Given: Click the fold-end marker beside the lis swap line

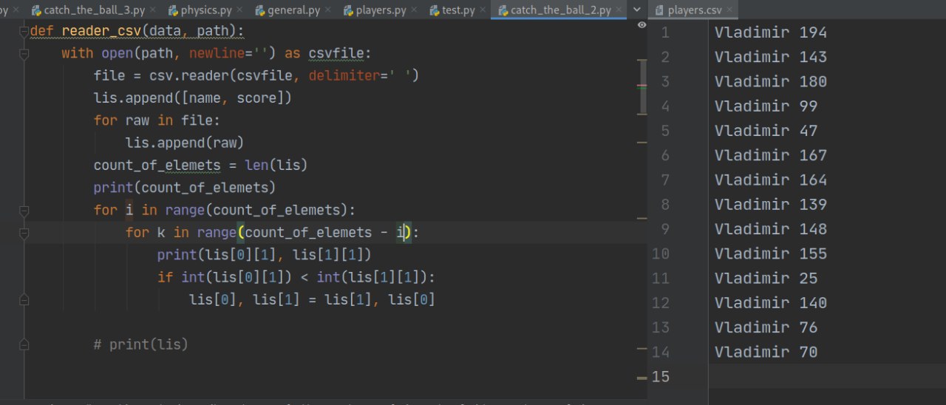Looking at the screenshot, I should tap(24, 299).
